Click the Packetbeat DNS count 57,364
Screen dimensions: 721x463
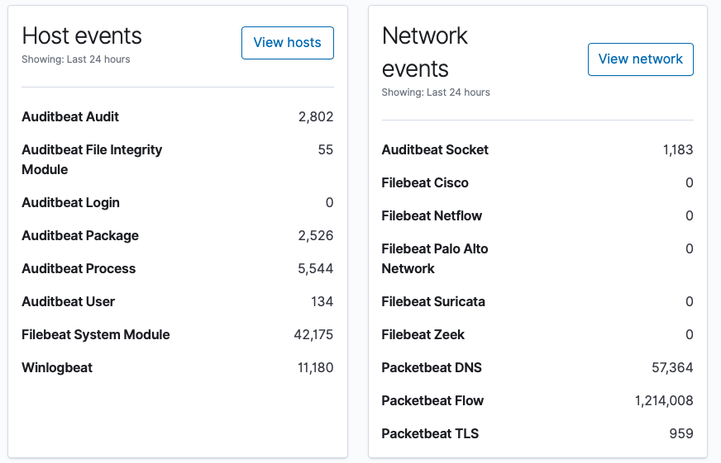[672, 367]
